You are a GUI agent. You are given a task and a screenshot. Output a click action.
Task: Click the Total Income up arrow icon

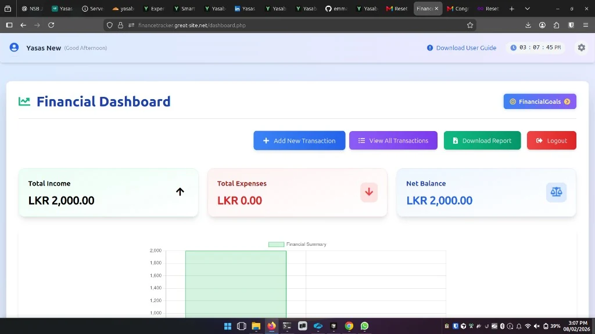click(x=180, y=192)
